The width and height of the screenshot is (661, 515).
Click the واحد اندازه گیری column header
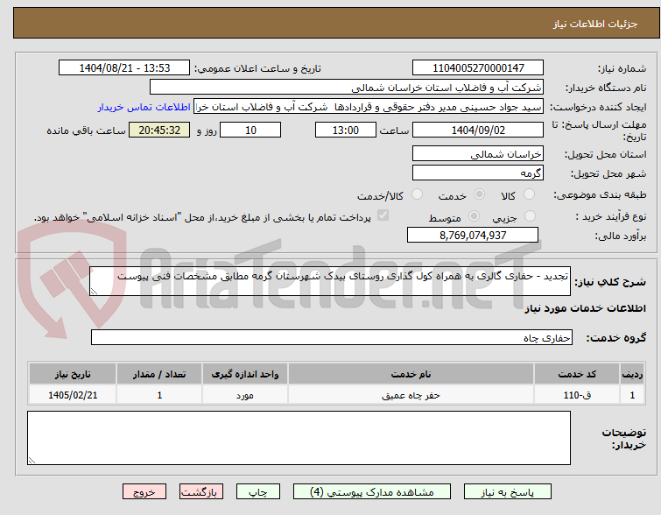pyautogui.click(x=245, y=374)
